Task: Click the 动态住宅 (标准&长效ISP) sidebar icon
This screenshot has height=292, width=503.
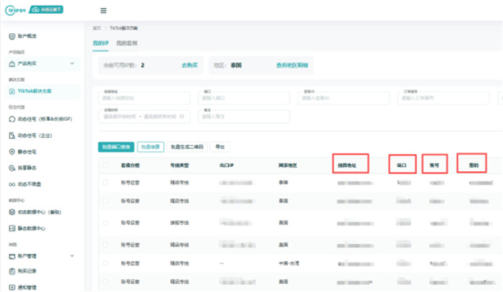Action: [x=12, y=119]
